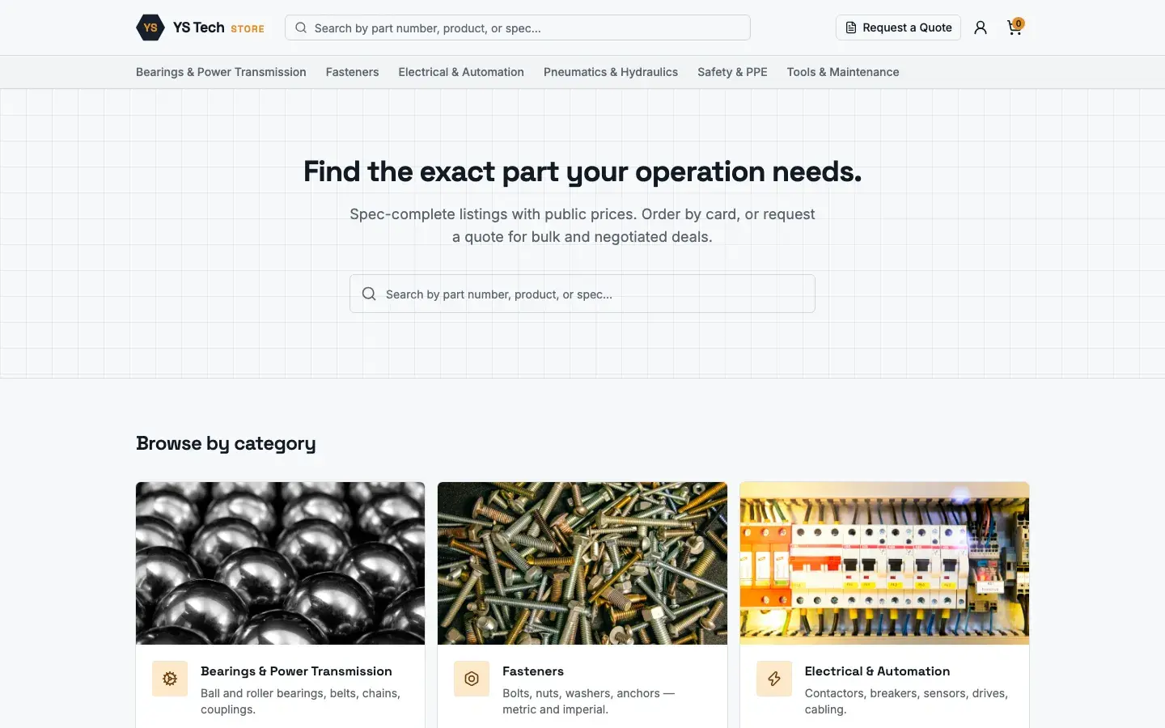Viewport: 1165px width, 728px height.
Task: Open the Fasteners navigation menu item
Action: [x=352, y=72]
